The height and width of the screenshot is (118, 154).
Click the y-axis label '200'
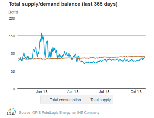12,18
